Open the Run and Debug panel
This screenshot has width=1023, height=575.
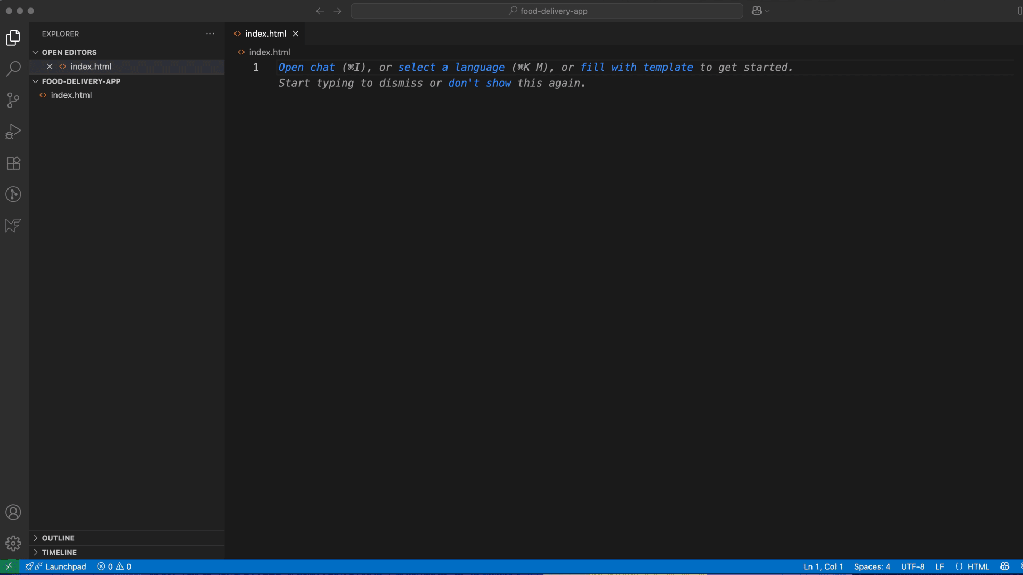pyautogui.click(x=12, y=131)
